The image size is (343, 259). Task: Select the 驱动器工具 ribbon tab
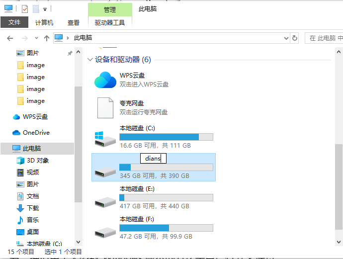pyautogui.click(x=110, y=22)
